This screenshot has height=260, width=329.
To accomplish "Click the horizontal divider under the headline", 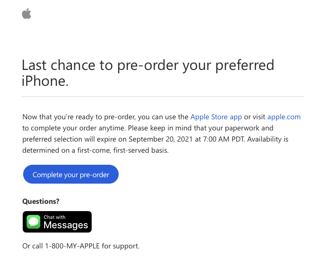I will pos(163,97).
